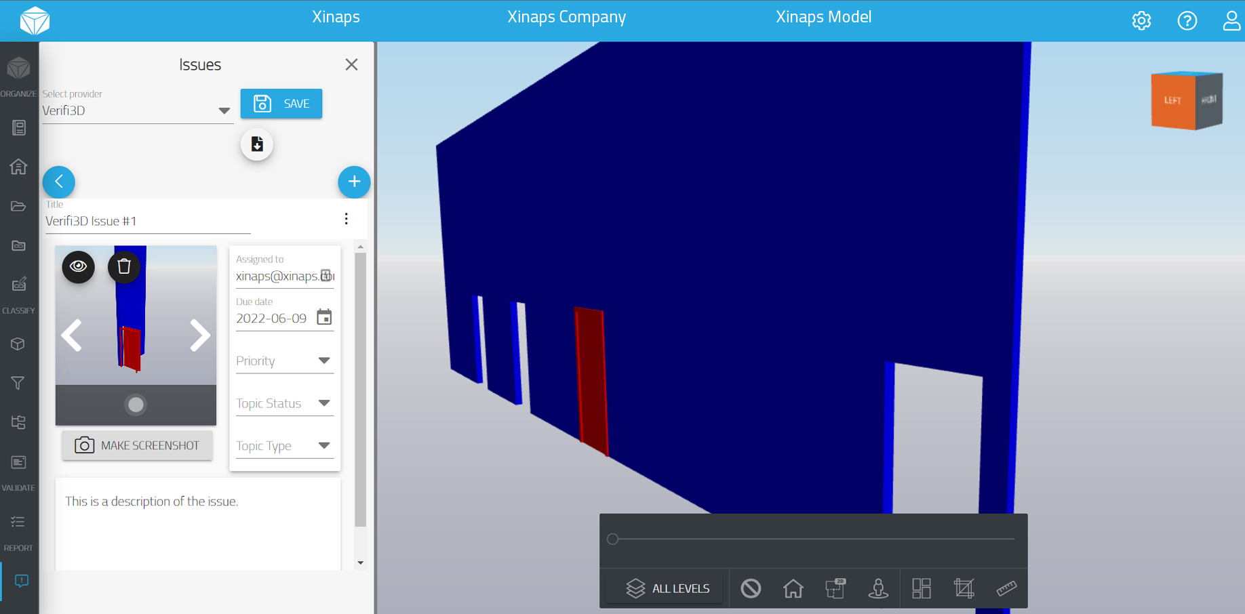Click the level slider handle
Image resolution: width=1245 pixels, height=614 pixels.
pos(612,539)
